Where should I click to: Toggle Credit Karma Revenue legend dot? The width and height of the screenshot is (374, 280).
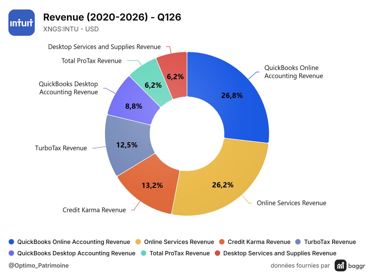222,242
